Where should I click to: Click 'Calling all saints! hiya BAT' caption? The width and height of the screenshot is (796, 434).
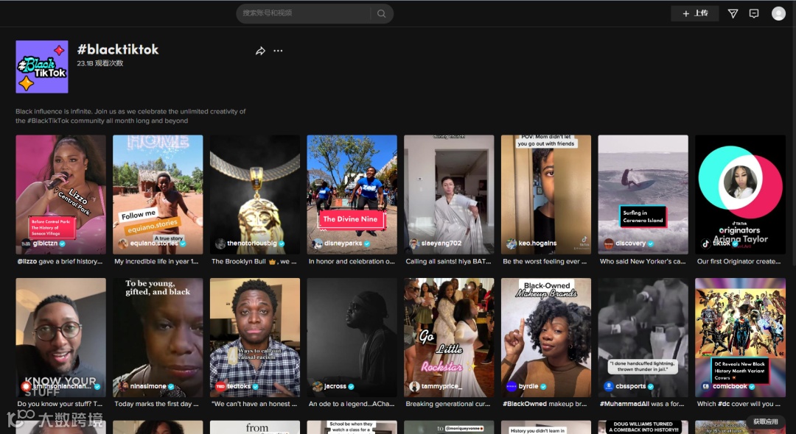click(448, 261)
